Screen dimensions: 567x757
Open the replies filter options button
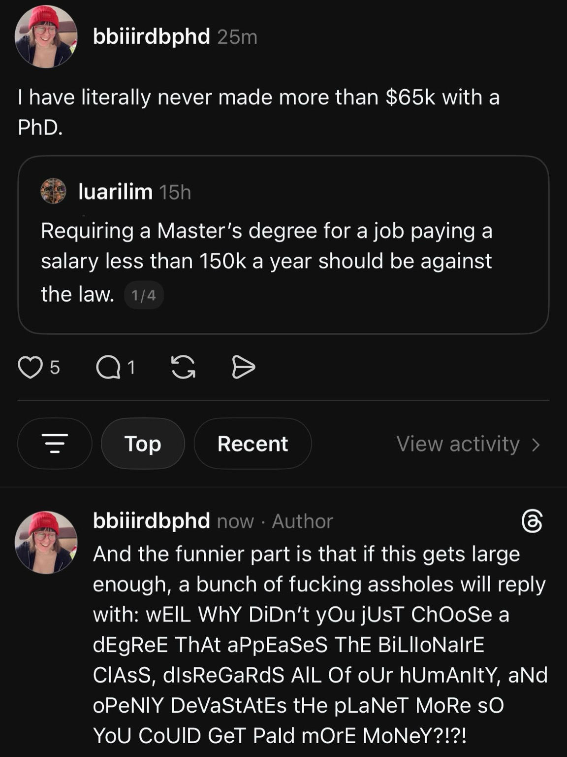(x=55, y=444)
